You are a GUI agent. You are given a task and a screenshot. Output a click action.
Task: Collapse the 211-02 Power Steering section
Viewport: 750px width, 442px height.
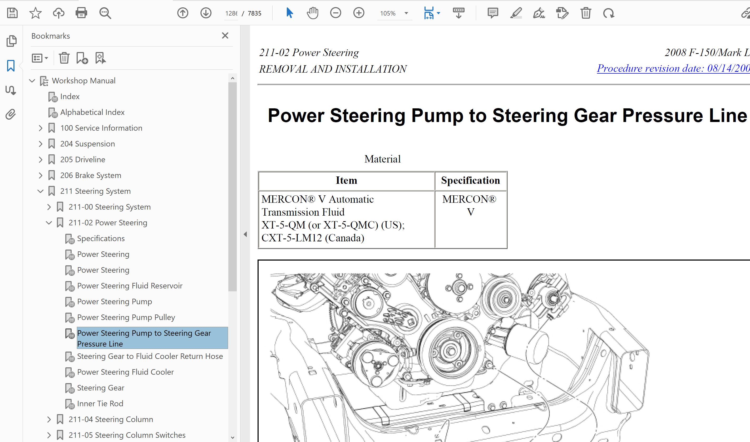pyautogui.click(x=49, y=223)
